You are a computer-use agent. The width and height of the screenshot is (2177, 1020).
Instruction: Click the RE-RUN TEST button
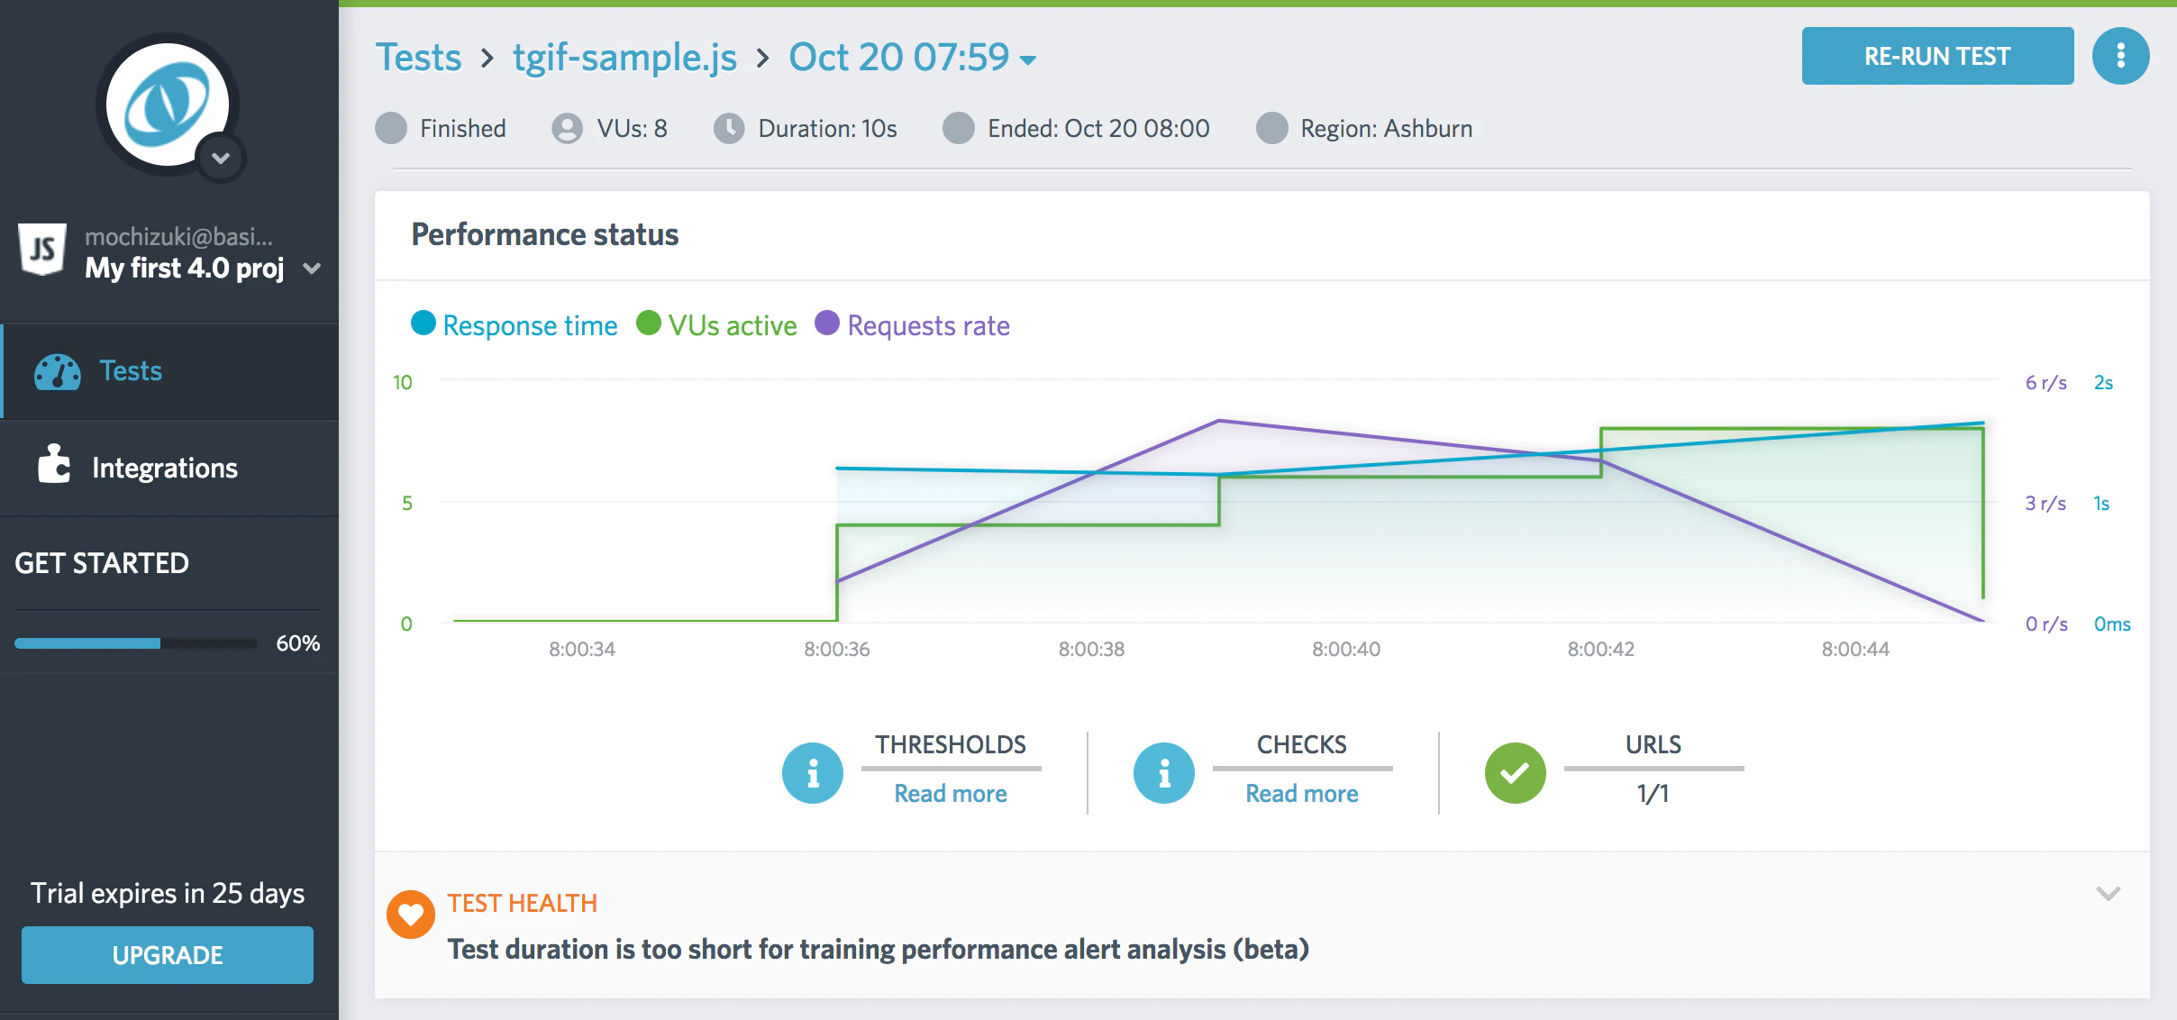(x=1937, y=56)
